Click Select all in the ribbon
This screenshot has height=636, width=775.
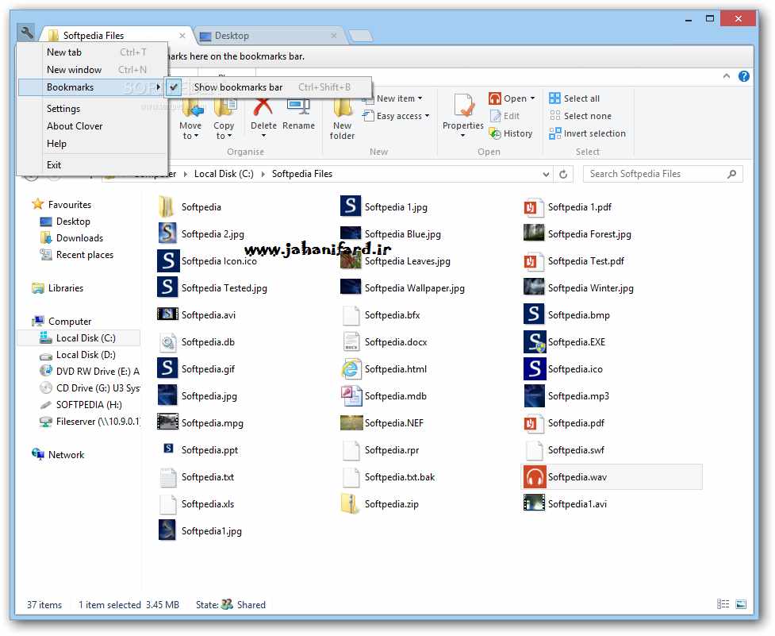pyautogui.click(x=581, y=98)
